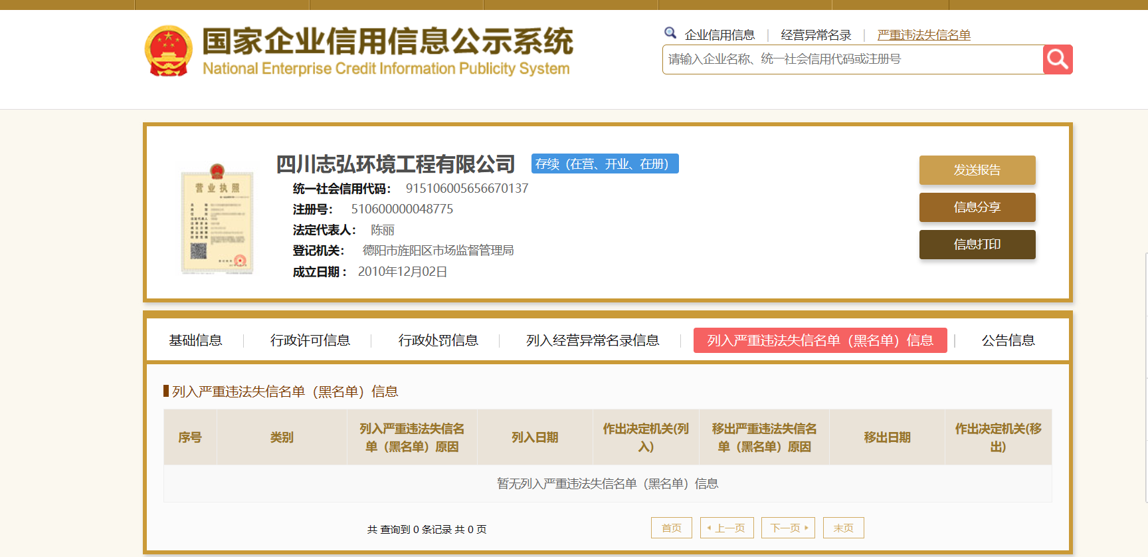The image size is (1148, 557).
Task: Click the national emblem logo
Action: click(x=169, y=51)
